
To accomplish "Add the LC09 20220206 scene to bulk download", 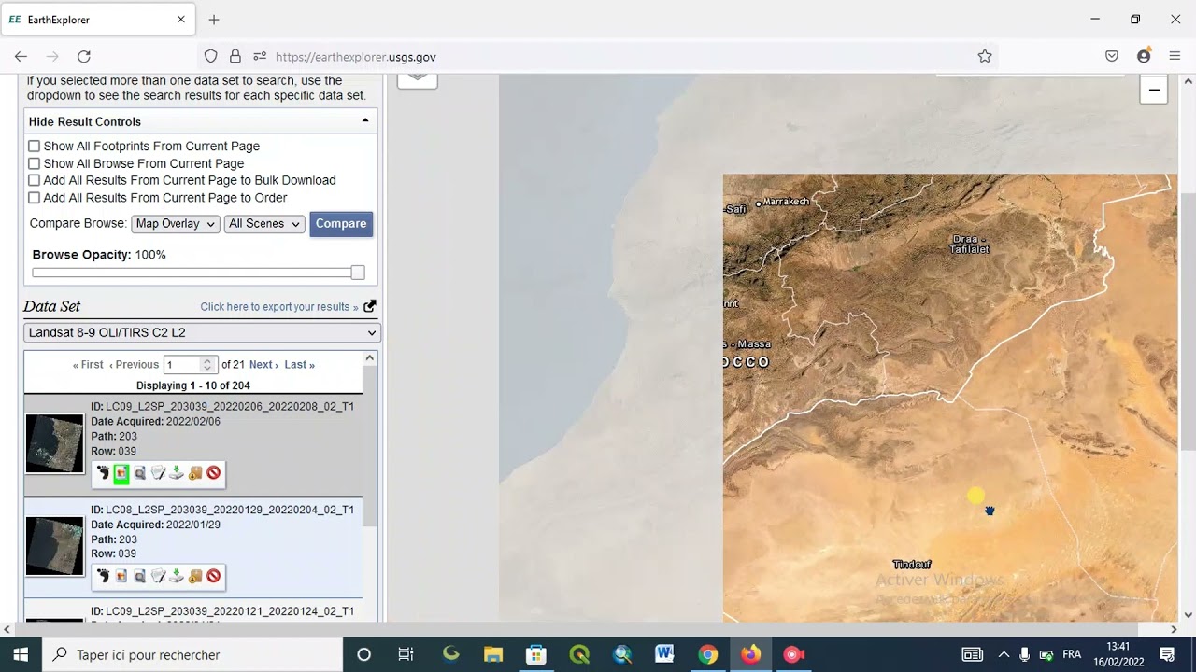I will pos(195,474).
